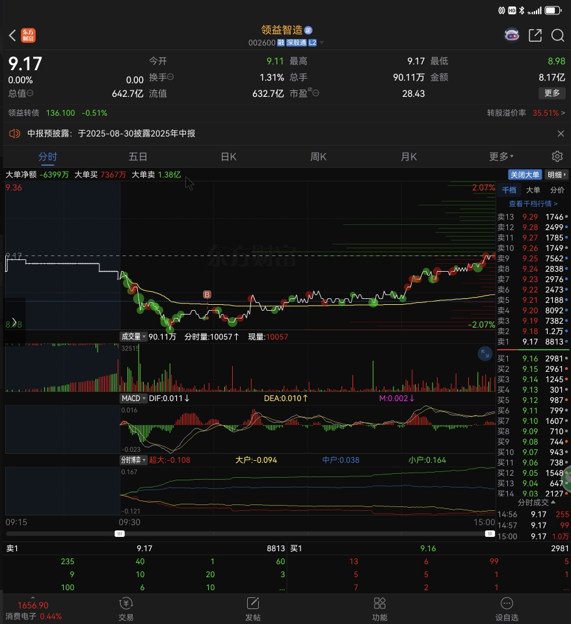571x624 pixels.
Task: Open 消费电子 sector index 1656.90
Action: click(33, 610)
